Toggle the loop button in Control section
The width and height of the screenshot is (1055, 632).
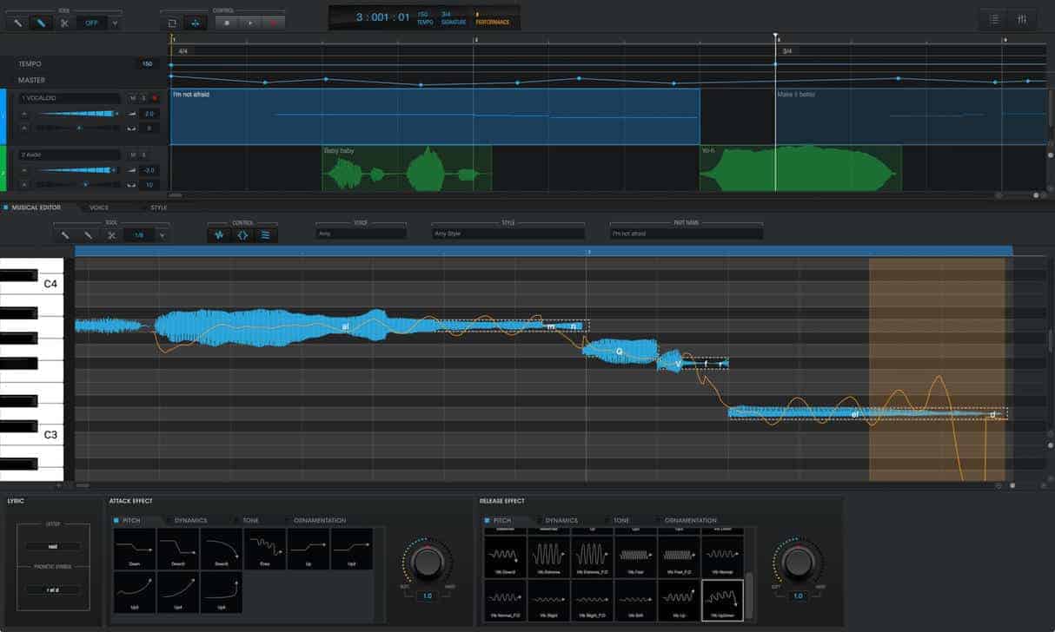point(172,23)
